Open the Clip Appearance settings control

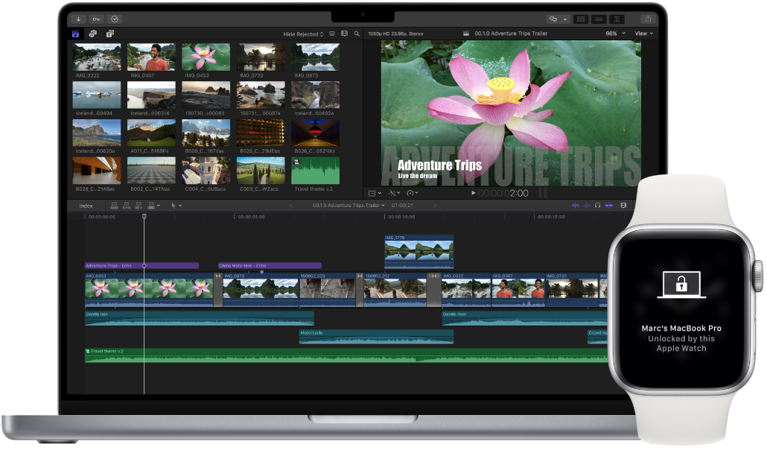tap(623, 206)
